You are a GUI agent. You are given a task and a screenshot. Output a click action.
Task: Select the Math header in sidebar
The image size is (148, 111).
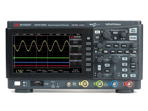tap(75, 54)
